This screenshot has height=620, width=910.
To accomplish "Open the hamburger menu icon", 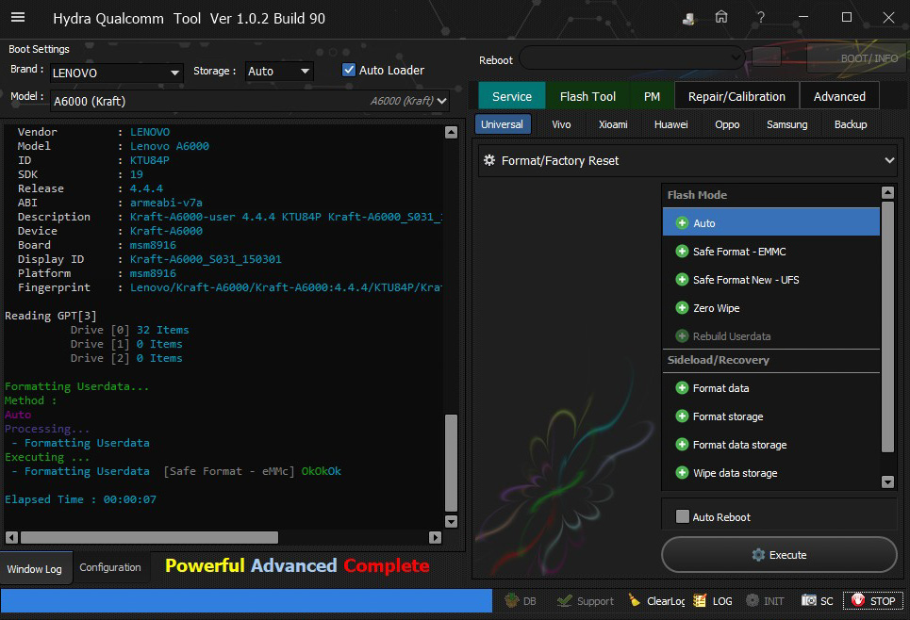I will tap(17, 18).
